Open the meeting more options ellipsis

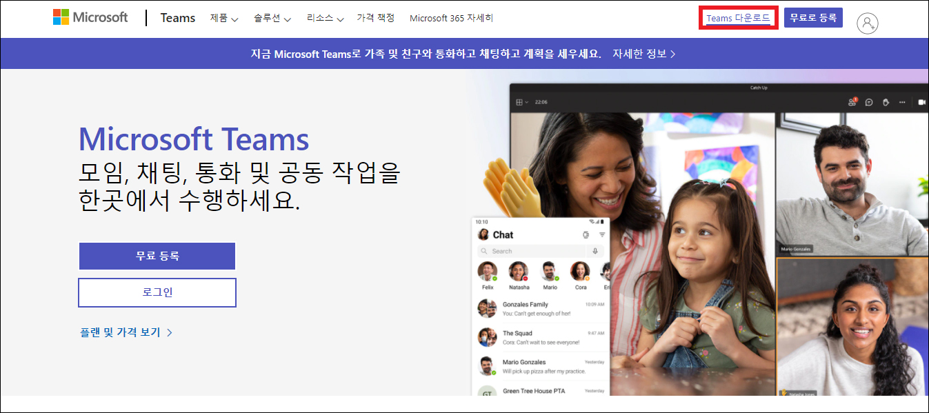(903, 102)
